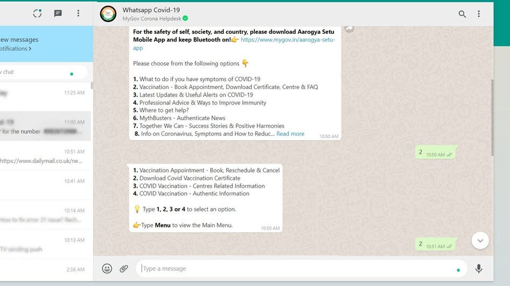Click the Whatsapp Covid-19 contact name
Image resolution: width=510 pixels, height=286 pixels.
pos(151,10)
